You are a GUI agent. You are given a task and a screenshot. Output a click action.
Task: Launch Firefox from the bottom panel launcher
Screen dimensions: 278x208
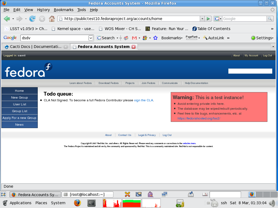tap(77, 203)
